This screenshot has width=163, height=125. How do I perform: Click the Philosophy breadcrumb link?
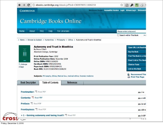[x=61, y=40]
